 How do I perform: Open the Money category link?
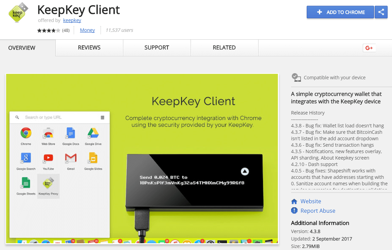click(87, 30)
